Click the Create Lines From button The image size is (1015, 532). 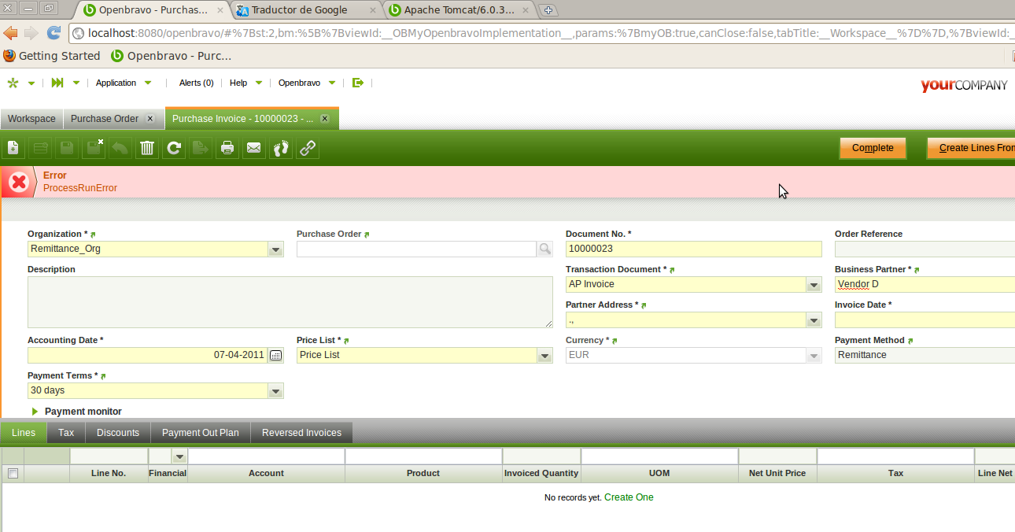(971, 148)
